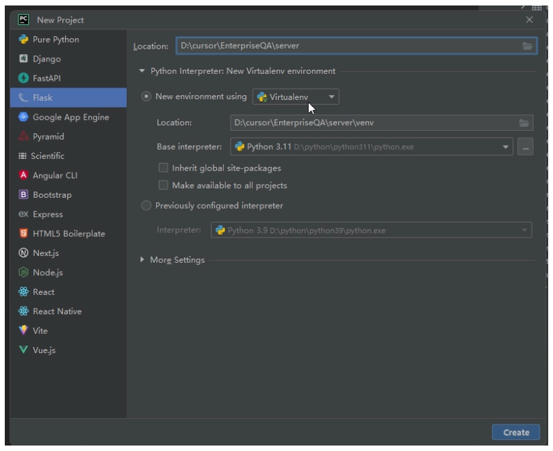This screenshot has width=553, height=451.
Task: Select the Angular CLI icon
Action: click(23, 175)
